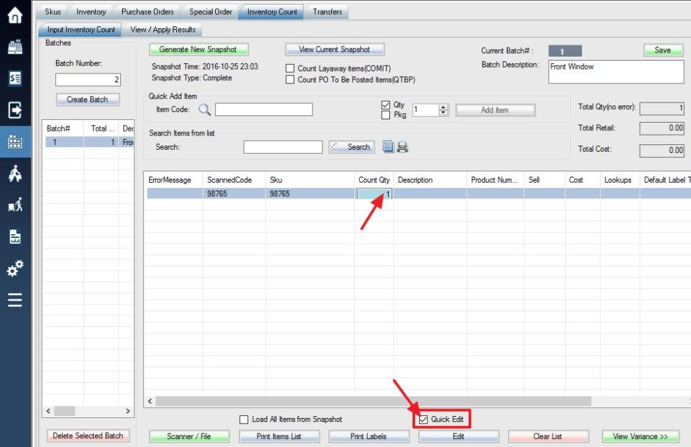
Task: Click the report document icon beside Search button
Action: (389, 146)
